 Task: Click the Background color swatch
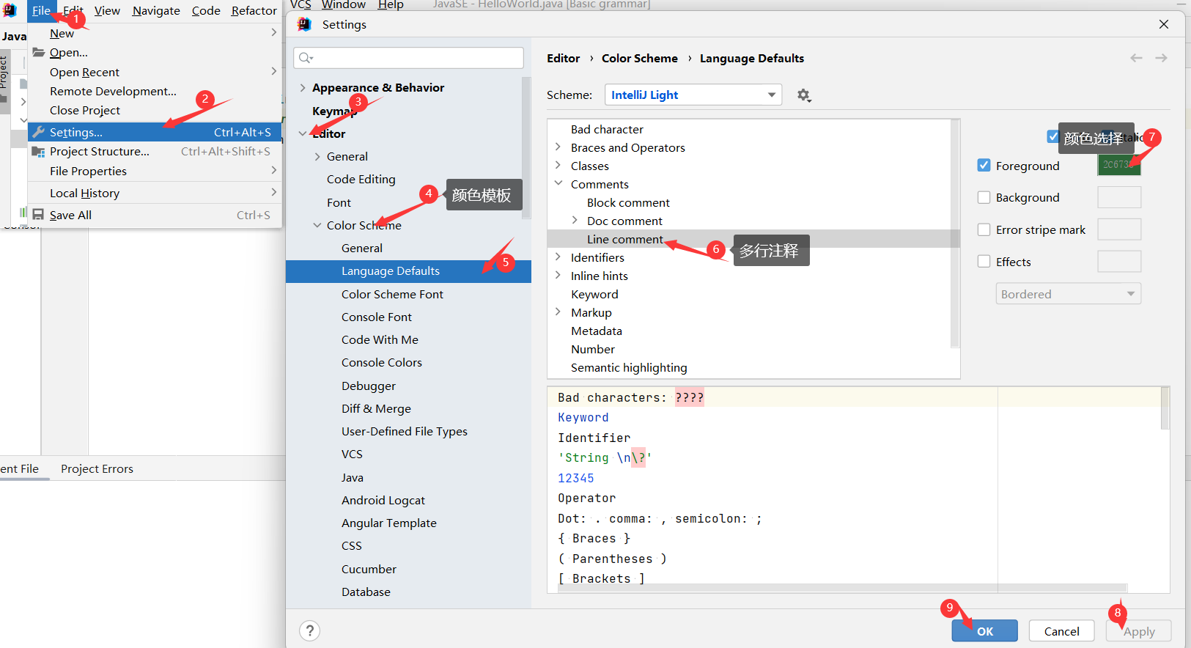point(1118,197)
